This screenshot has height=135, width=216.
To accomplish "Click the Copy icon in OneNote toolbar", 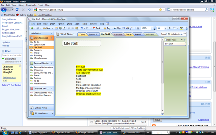I will click(x=73, y=28).
